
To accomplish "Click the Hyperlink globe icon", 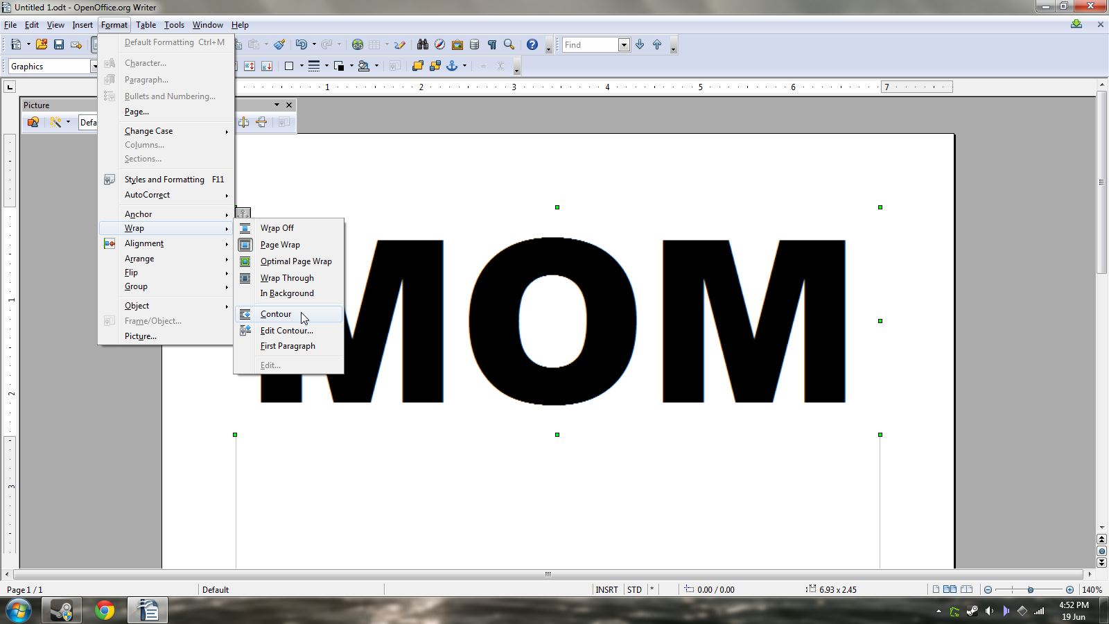I will pyautogui.click(x=358, y=44).
